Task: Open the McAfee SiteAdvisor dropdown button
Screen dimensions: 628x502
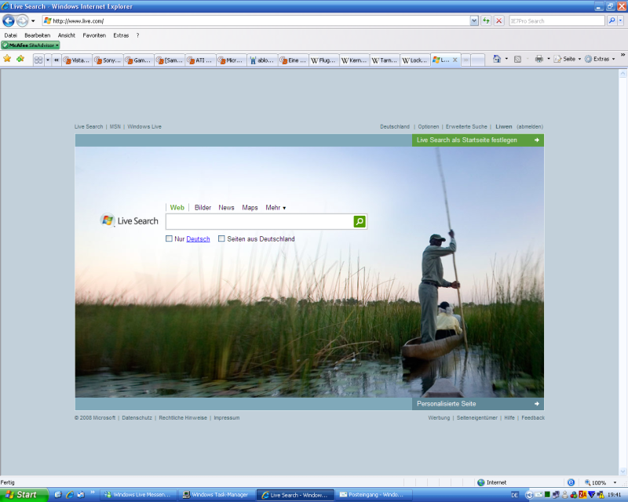Action: [31, 45]
